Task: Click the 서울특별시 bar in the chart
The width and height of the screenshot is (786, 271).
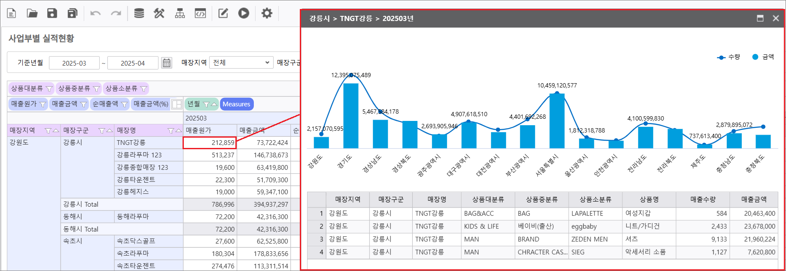Action: [x=557, y=120]
